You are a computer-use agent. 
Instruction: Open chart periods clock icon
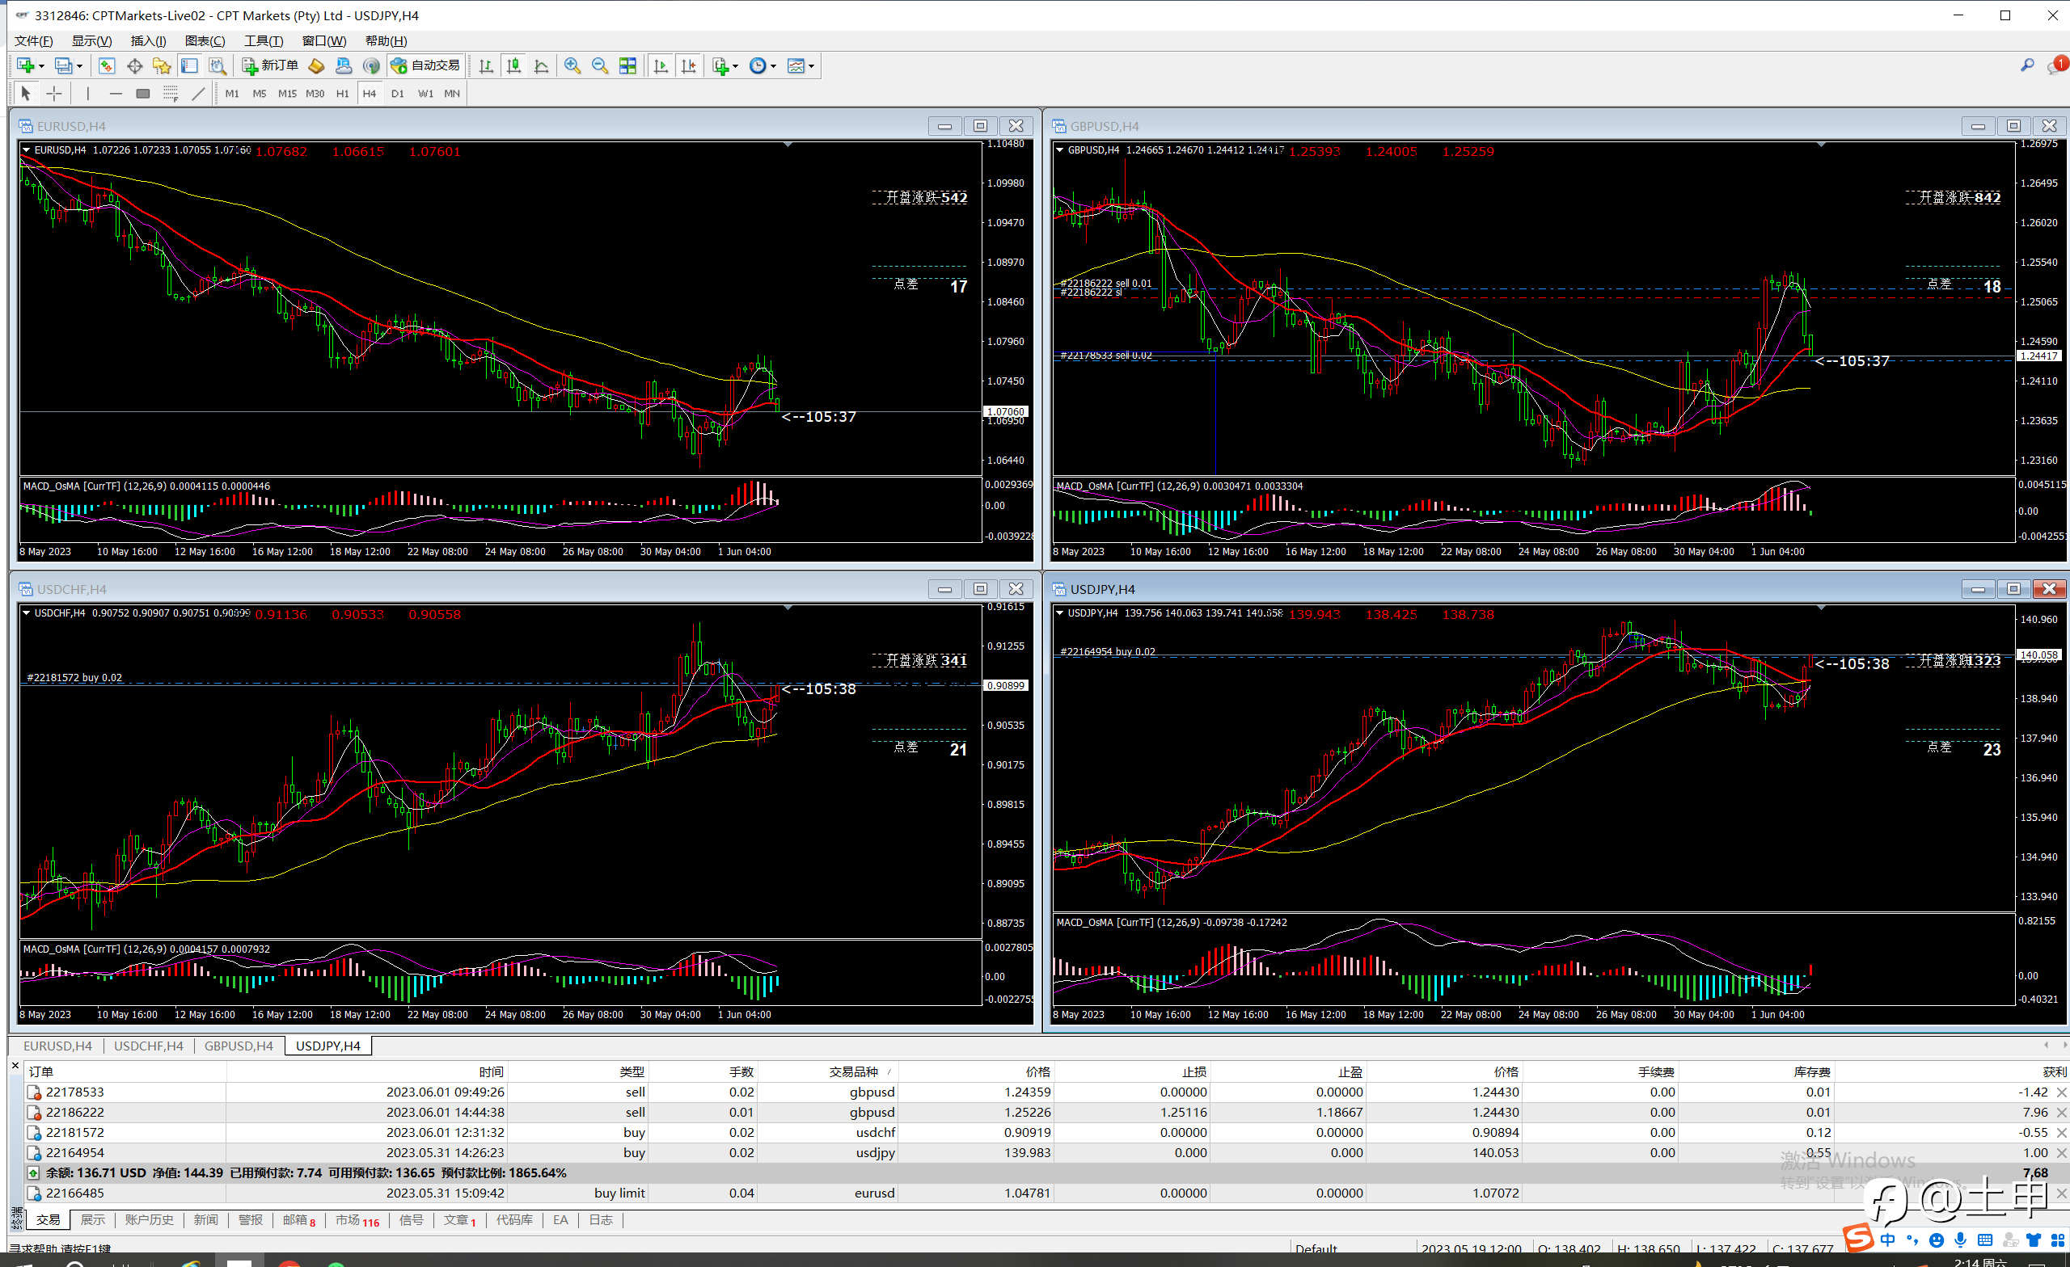click(758, 65)
